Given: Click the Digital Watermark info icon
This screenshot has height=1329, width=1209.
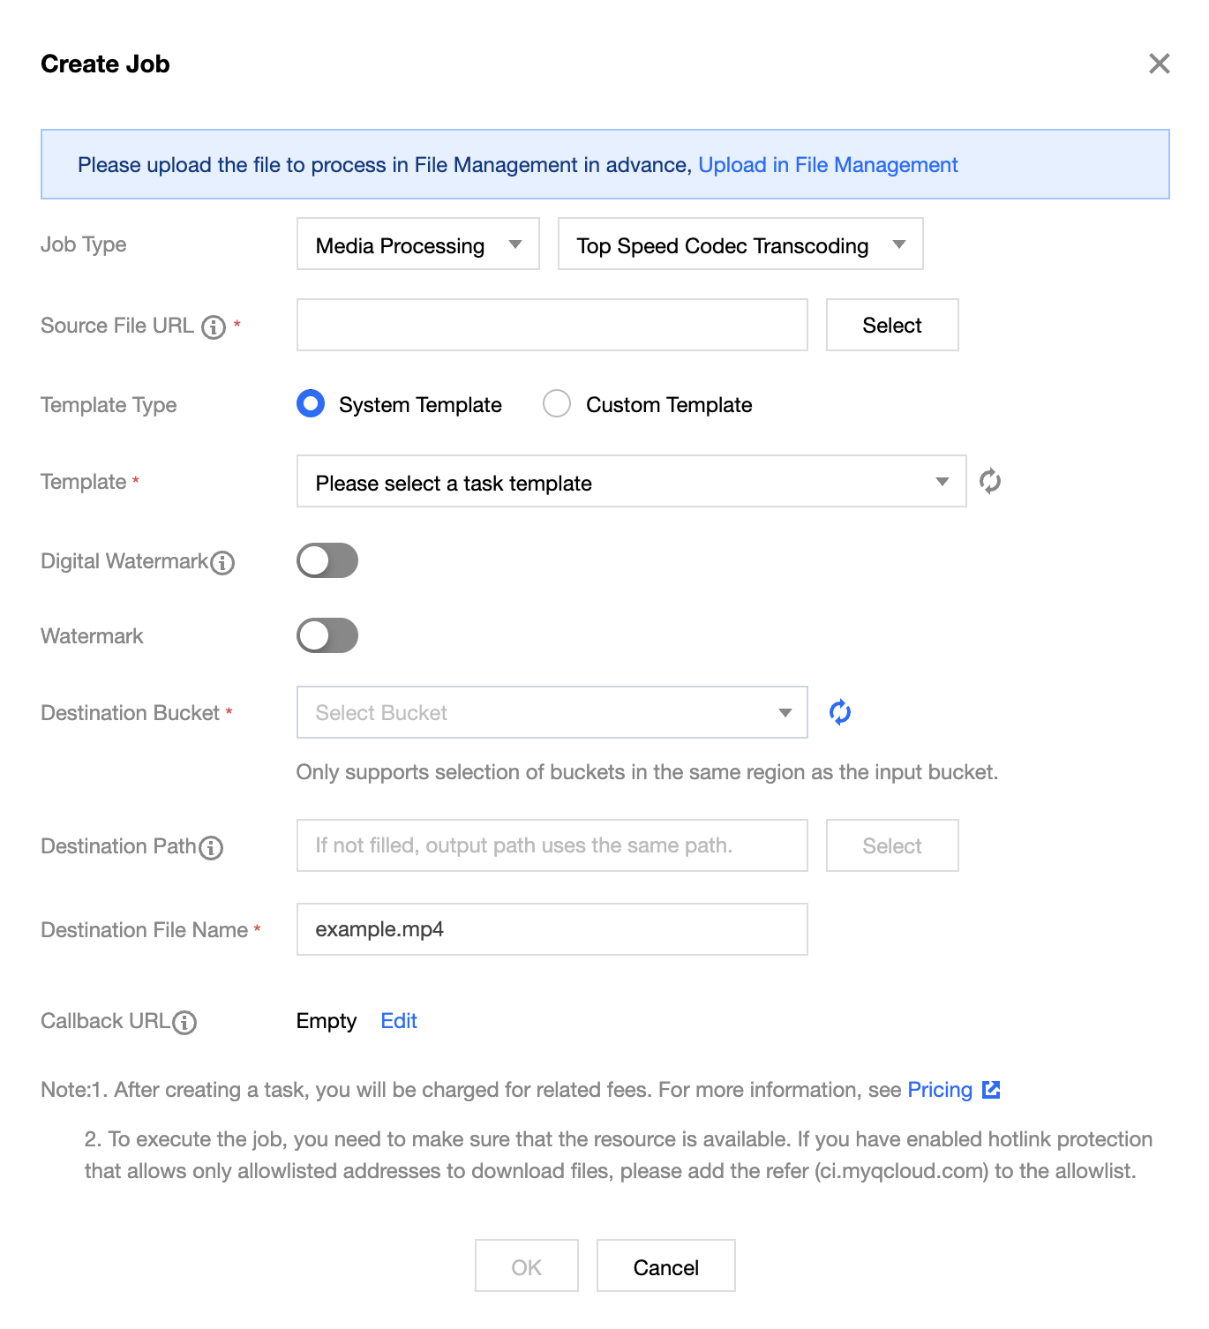Looking at the screenshot, I should [223, 563].
